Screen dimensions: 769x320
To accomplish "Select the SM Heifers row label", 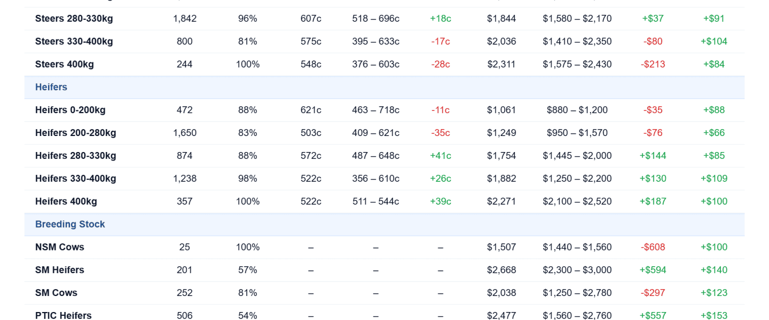I will pos(60,270).
